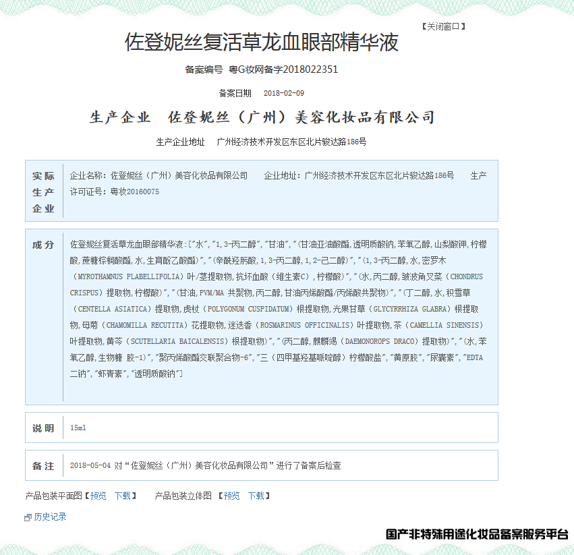Preview the 产品包装平面图 flat packaging image
Image resolution: width=574 pixels, height=555 pixels.
tap(98, 496)
